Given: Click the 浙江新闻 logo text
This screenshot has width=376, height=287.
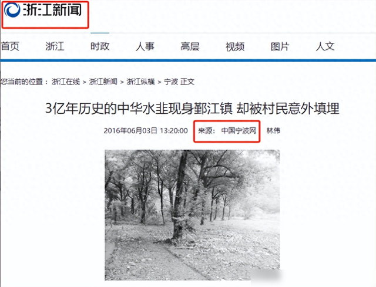Looking at the screenshot, I should (52, 11).
